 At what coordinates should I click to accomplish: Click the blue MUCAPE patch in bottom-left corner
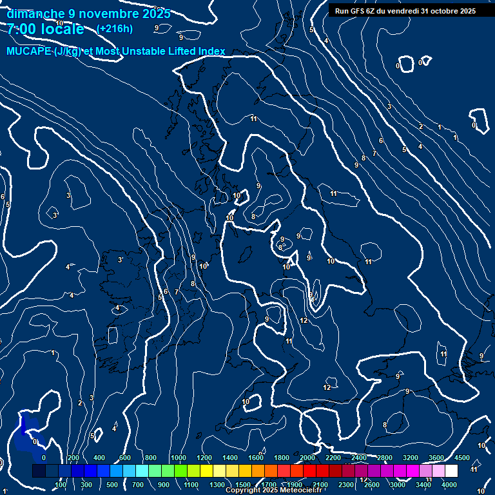pyautogui.click(x=24, y=428)
